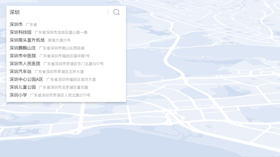Select the 深圳儿童公园 suggestion
Screen dimensions: 280x157
(66, 87)
